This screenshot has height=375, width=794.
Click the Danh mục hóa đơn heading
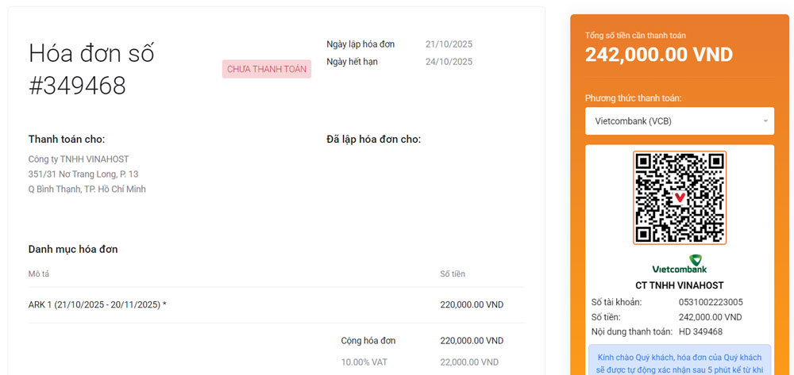[x=73, y=249]
